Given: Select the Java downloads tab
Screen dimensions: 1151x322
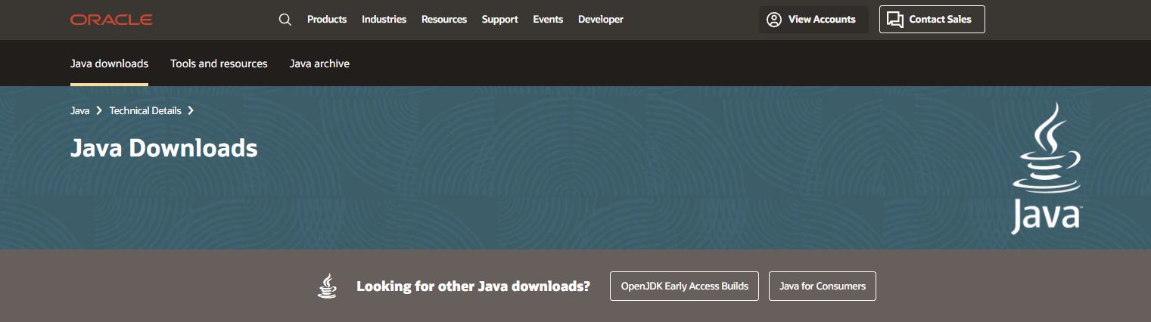Looking at the screenshot, I should (109, 63).
